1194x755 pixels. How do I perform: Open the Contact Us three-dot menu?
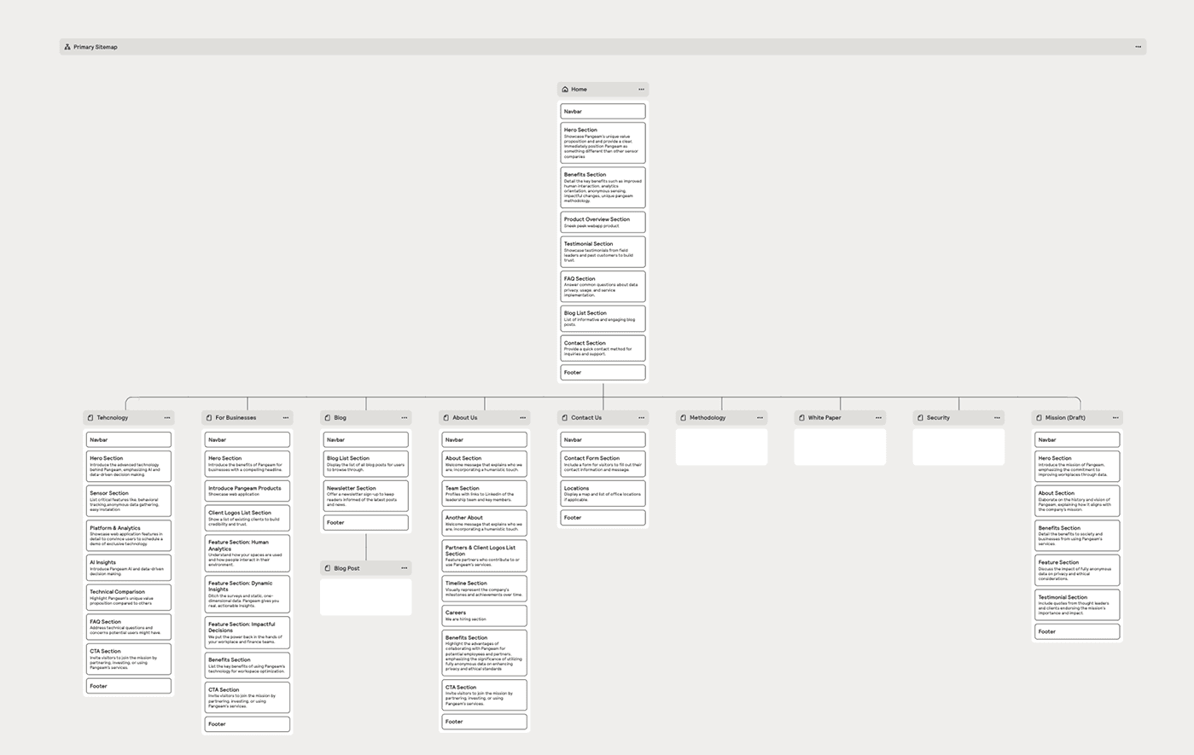click(641, 417)
